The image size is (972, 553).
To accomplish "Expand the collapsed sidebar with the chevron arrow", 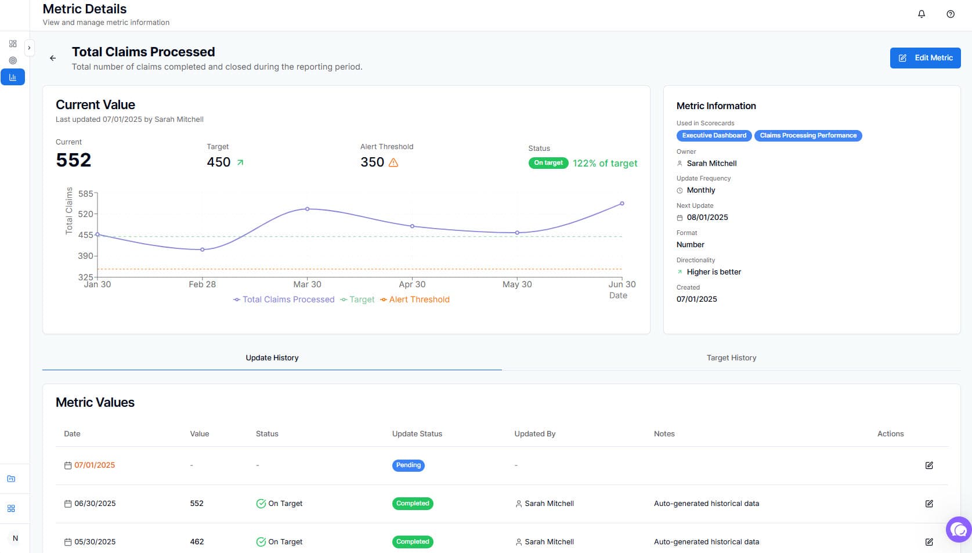I will (30, 48).
